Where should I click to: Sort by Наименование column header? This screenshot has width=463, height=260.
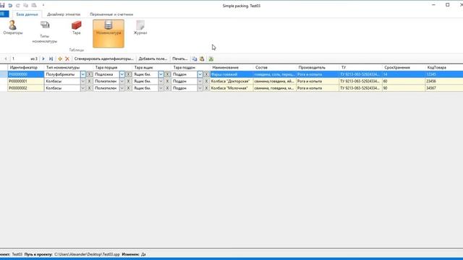pos(231,67)
